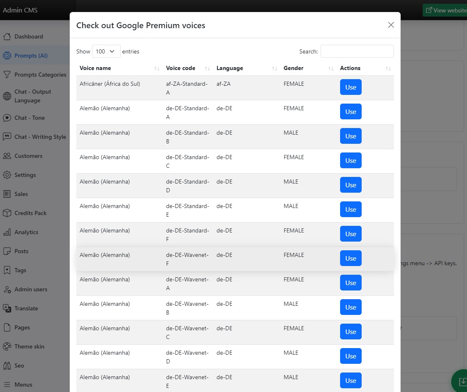Click the globe icon for Chat Output Language
This screenshot has width=467, height=392.
7,96
